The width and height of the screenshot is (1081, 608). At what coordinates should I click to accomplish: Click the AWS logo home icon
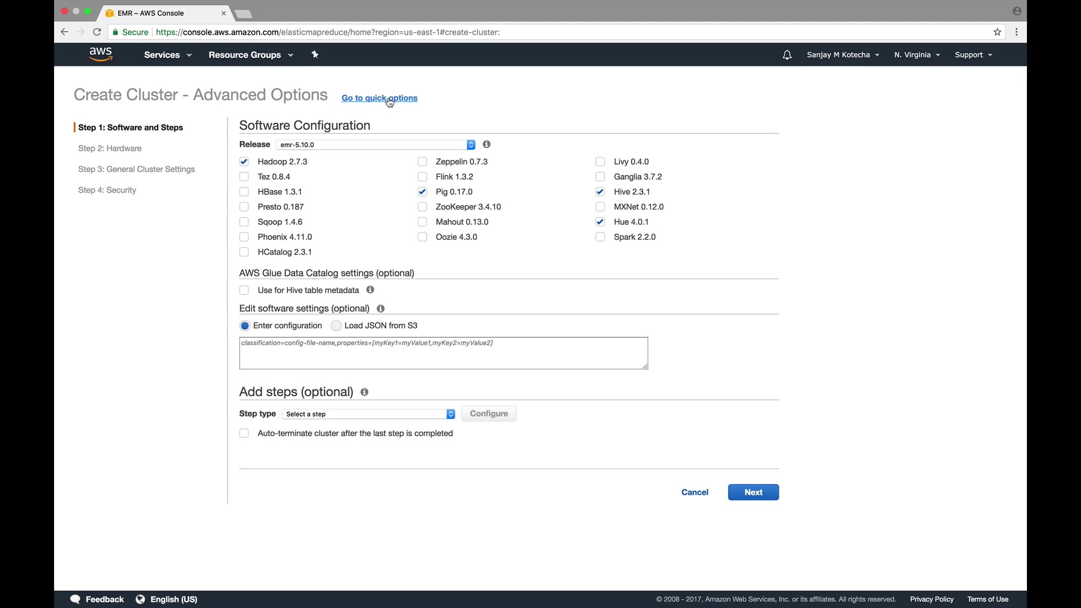[100, 54]
